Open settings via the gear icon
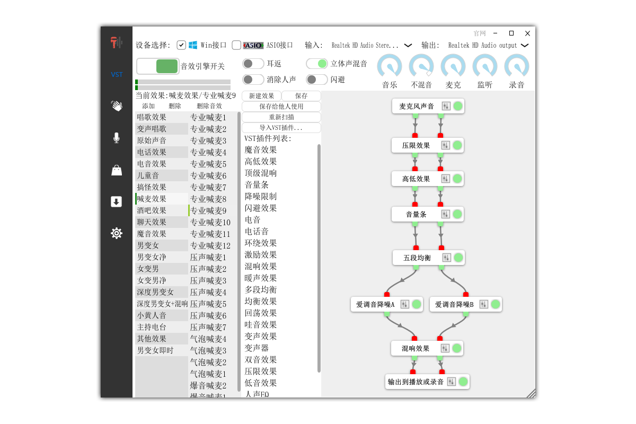Screen dimensions: 636x424 (117, 233)
